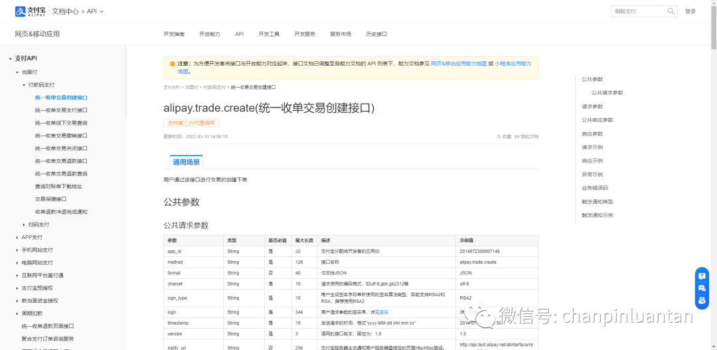
Task: Jump to 响应参数 in page outline
Action: (x=592, y=133)
